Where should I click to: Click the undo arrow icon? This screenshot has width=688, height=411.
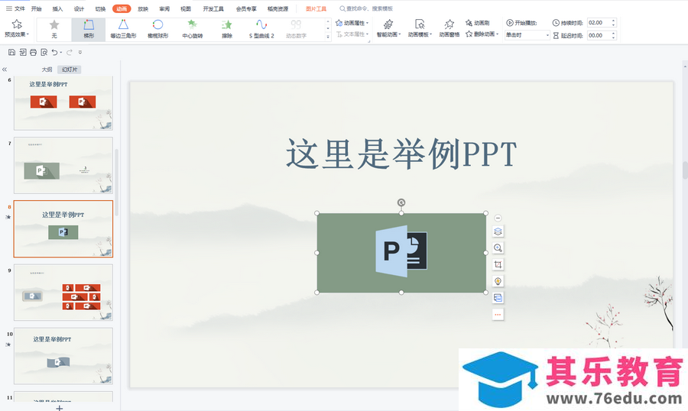[x=54, y=52]
